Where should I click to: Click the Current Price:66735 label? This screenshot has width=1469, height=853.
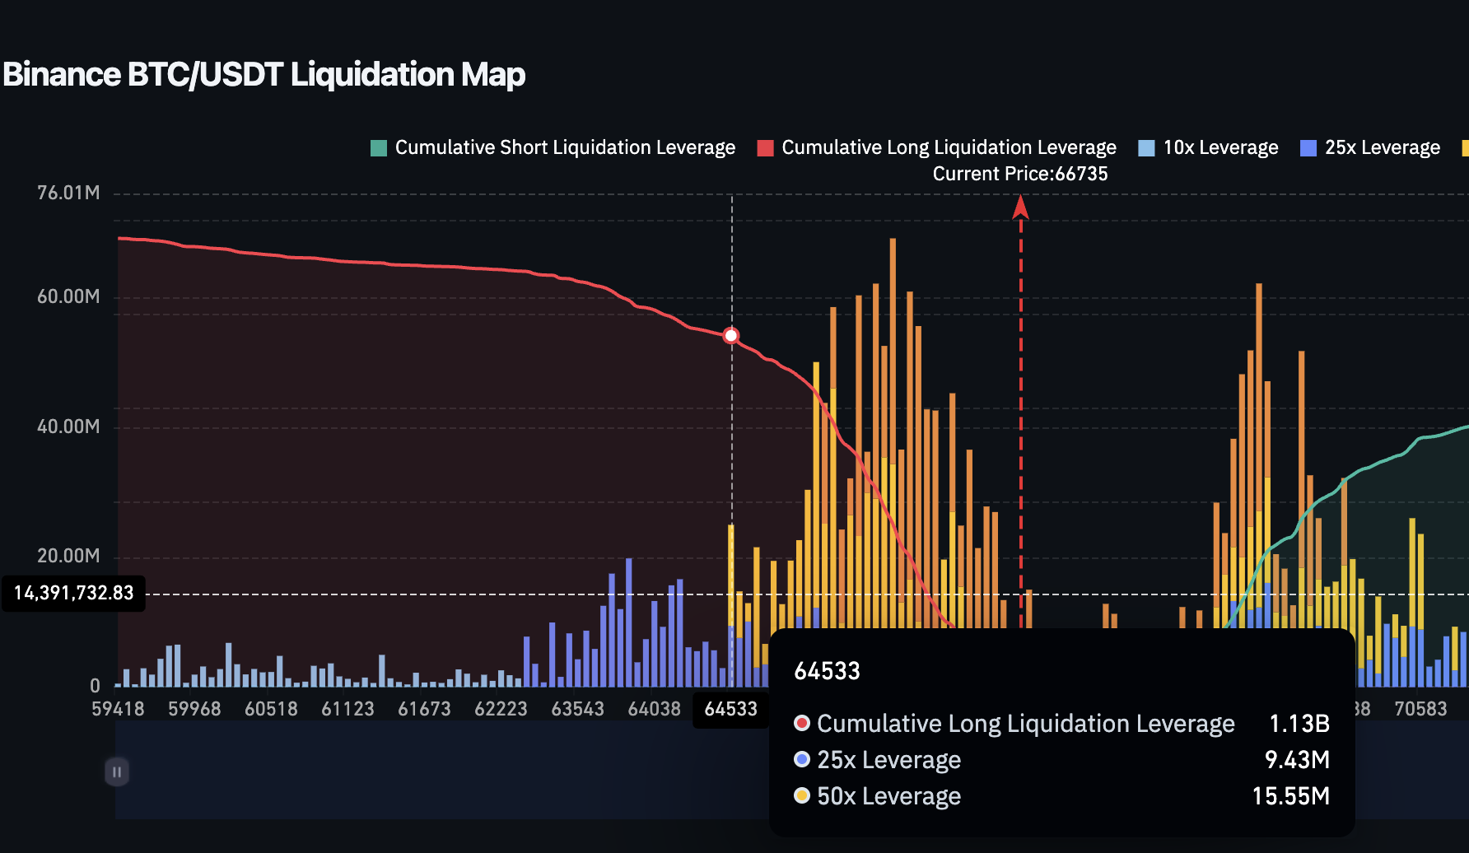pos(1021,174)
